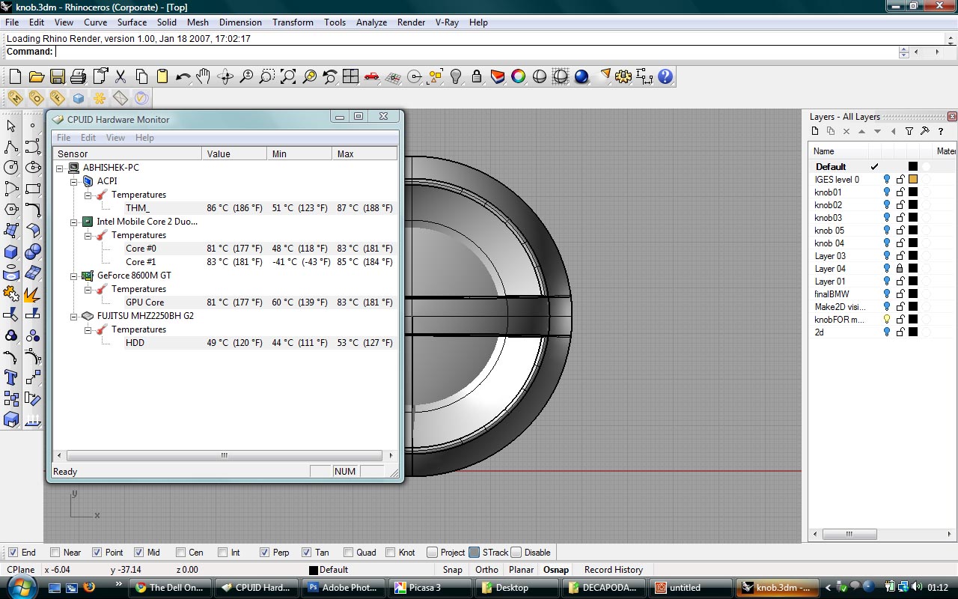Image resolution: width=958 pixels, height=599 pixels.
Task: Collapse the GeForce 8600M GT node
Action: coord(74,276)
